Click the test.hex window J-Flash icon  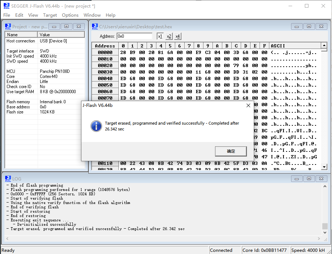(95, 26)
